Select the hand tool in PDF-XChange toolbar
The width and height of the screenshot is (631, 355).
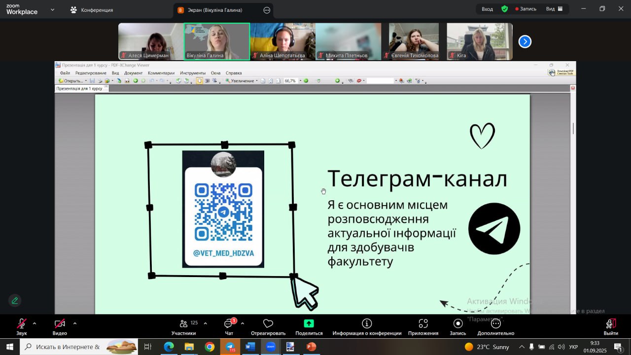199,81
